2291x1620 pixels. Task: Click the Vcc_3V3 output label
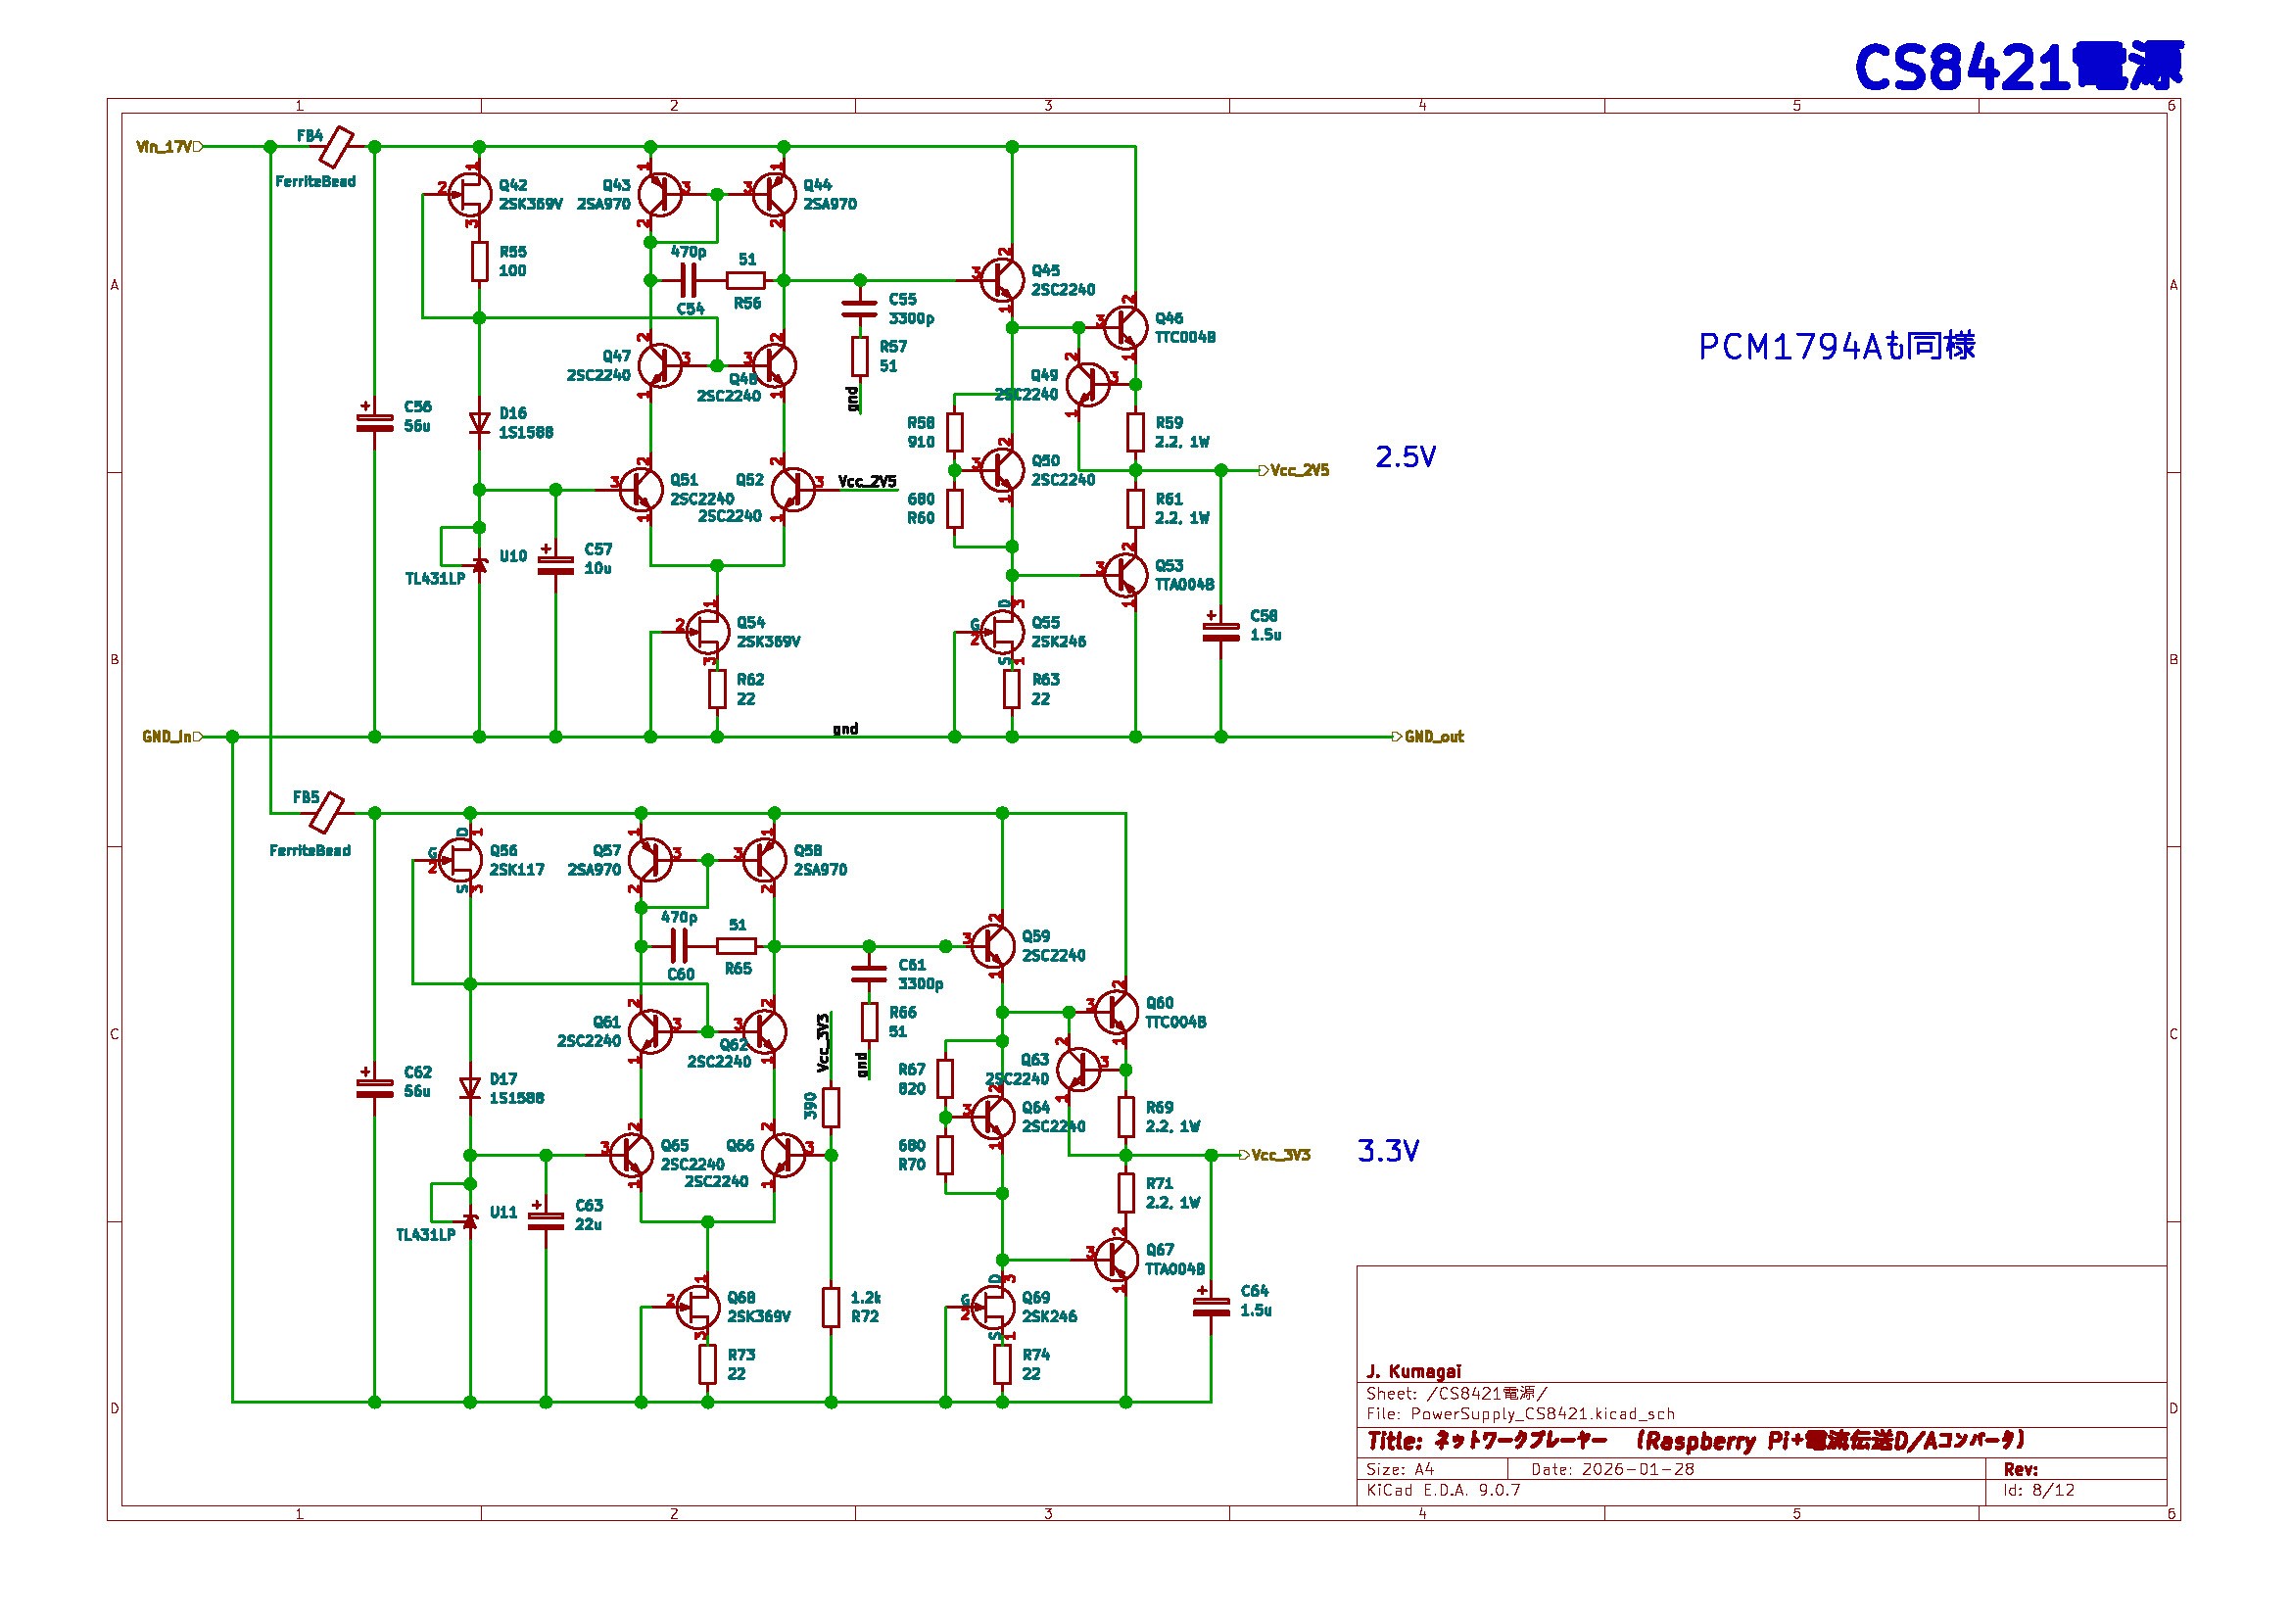[x=1280, y=1155]
